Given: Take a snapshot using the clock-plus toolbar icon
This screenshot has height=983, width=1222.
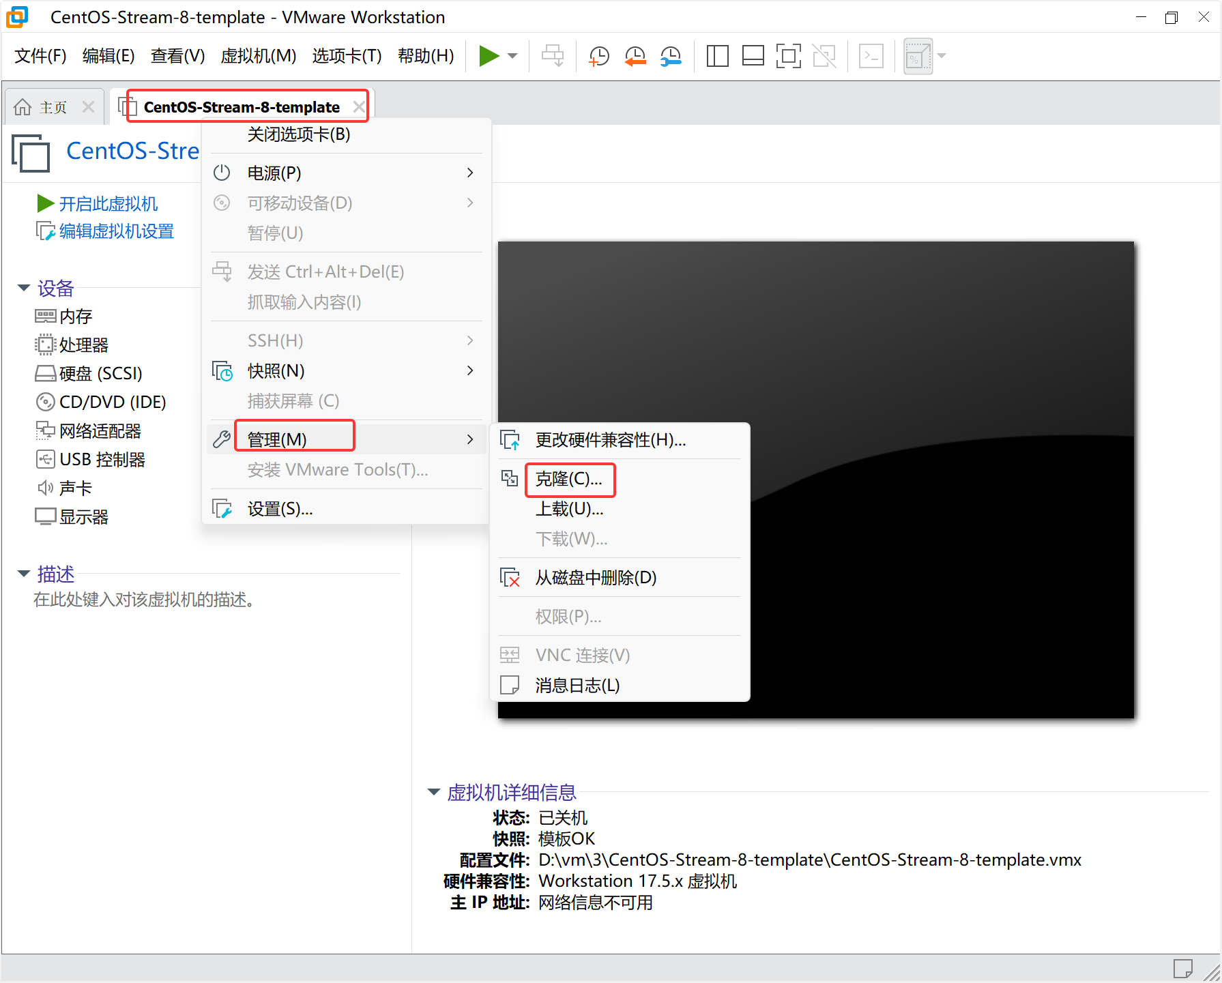Looking at the screenshot, I should click(x=599, y=56).
